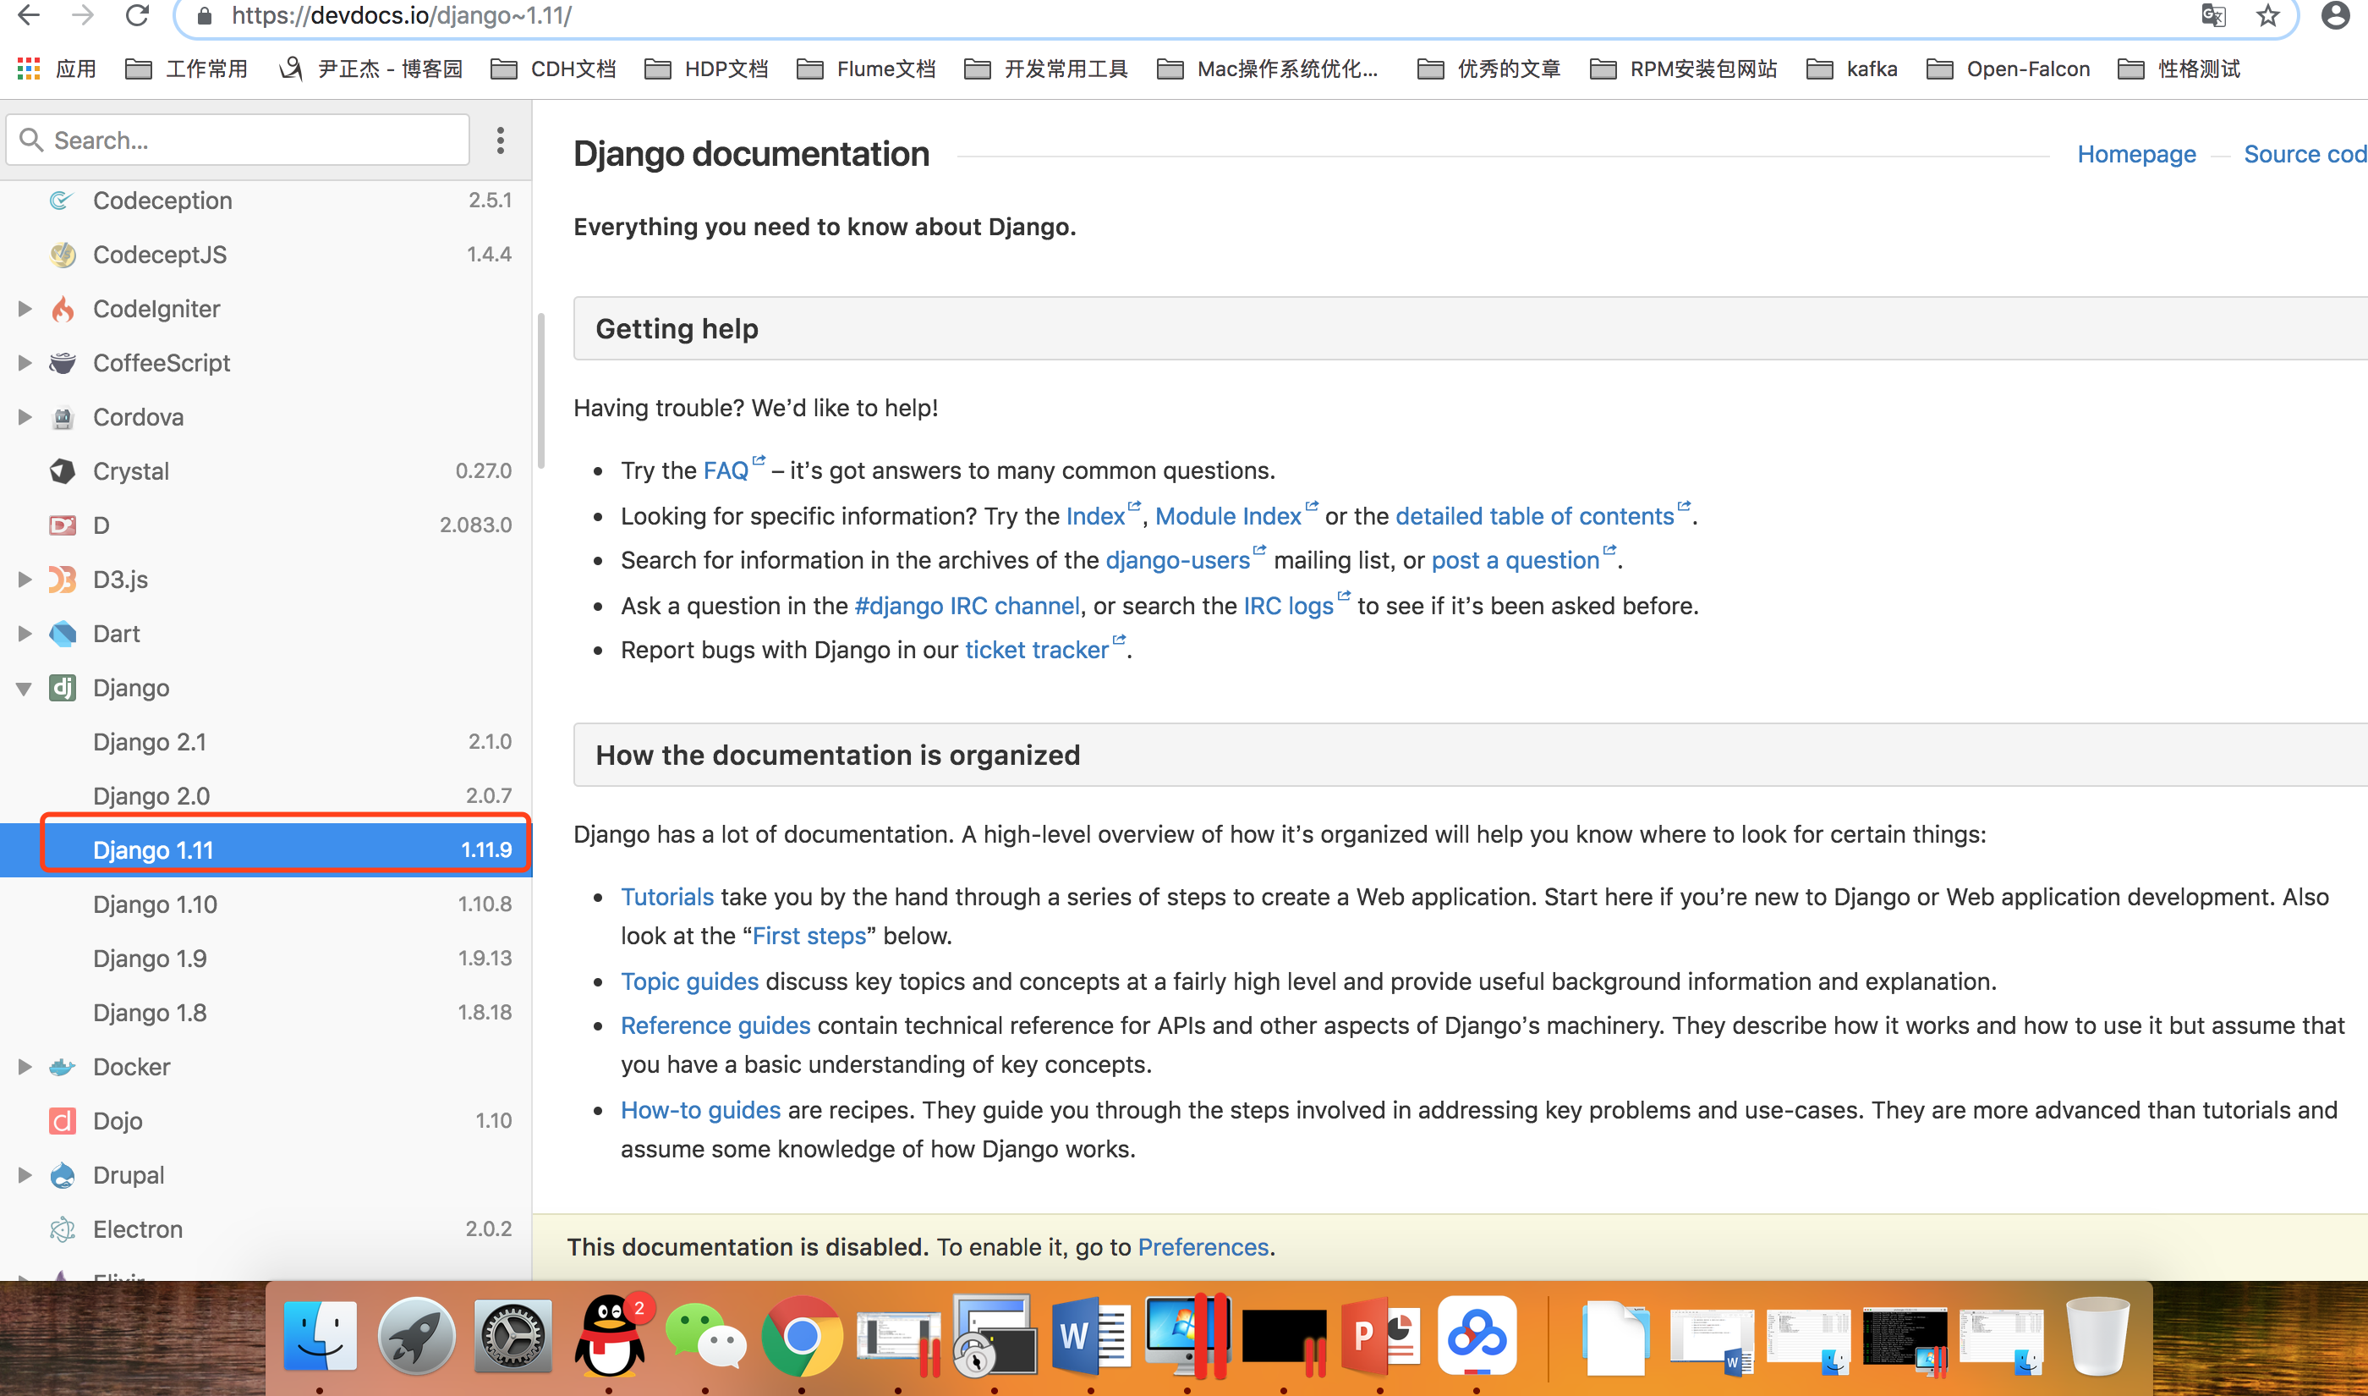The image size is (2368, 1396).
Task: Click the CodeceptJS logo icon
Action: pos(62,255)
